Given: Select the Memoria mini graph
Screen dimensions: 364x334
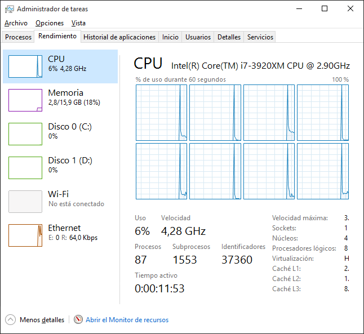Looking at the screenshot, I should pos(25,100).
